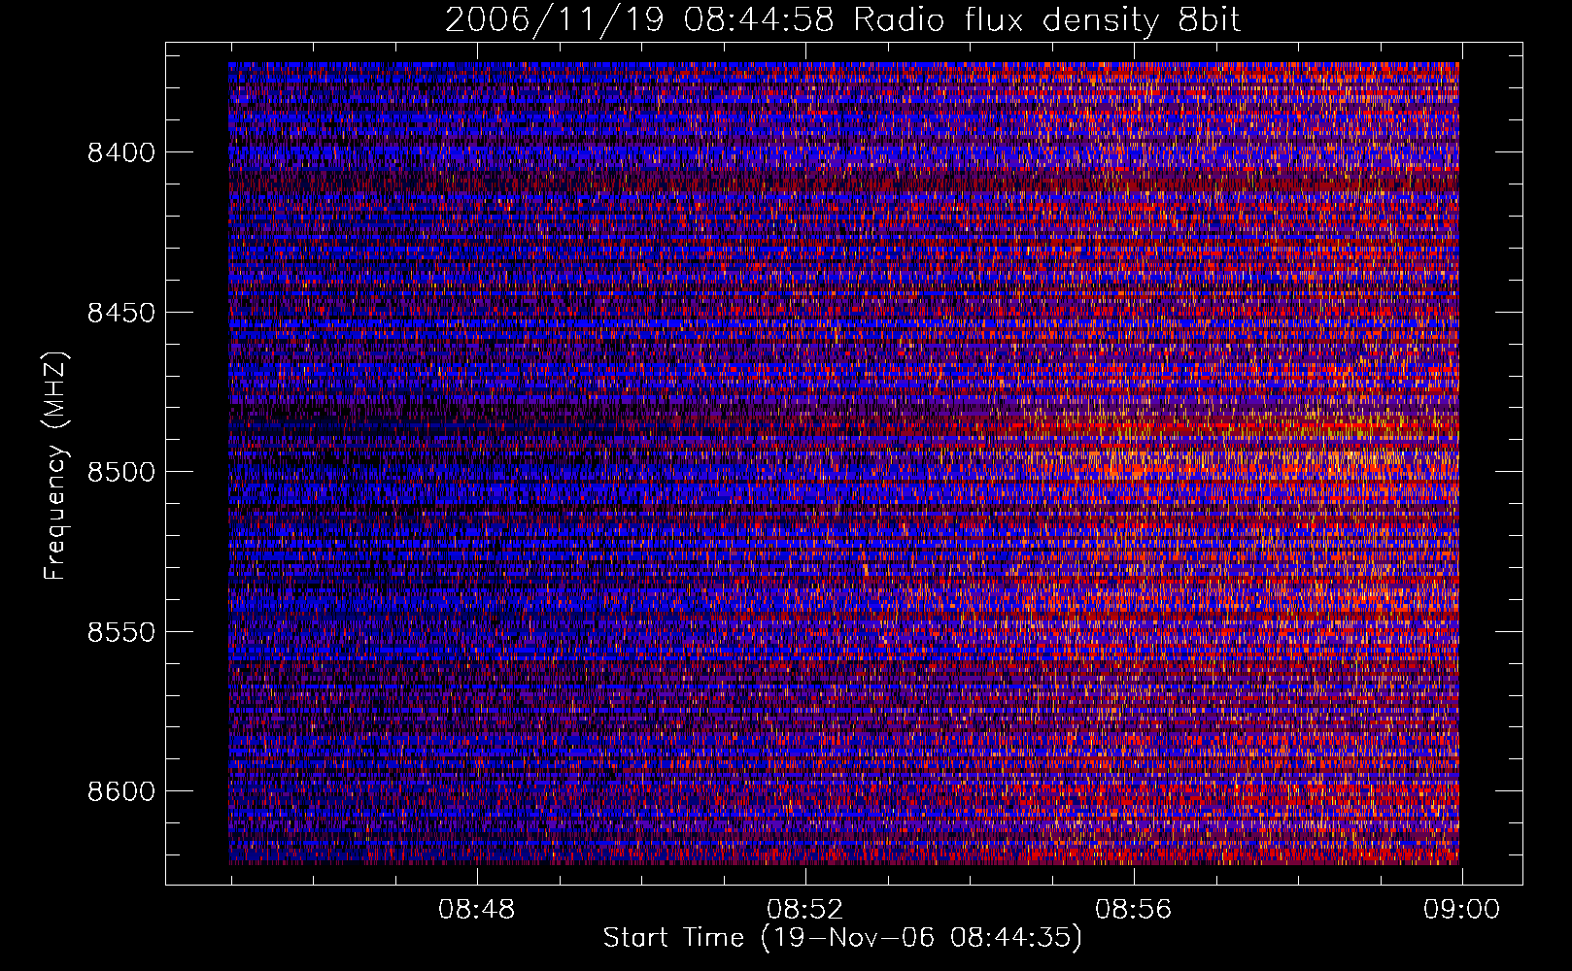This screenshot has width=1572, height=971.
Task: Select the 8600 frequency tick label
Action: click(121, 791)
